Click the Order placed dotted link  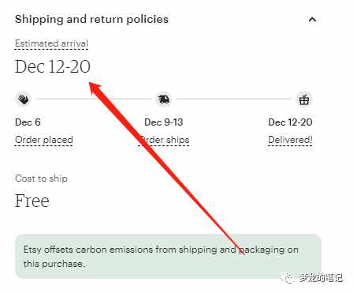coord(44,140)
